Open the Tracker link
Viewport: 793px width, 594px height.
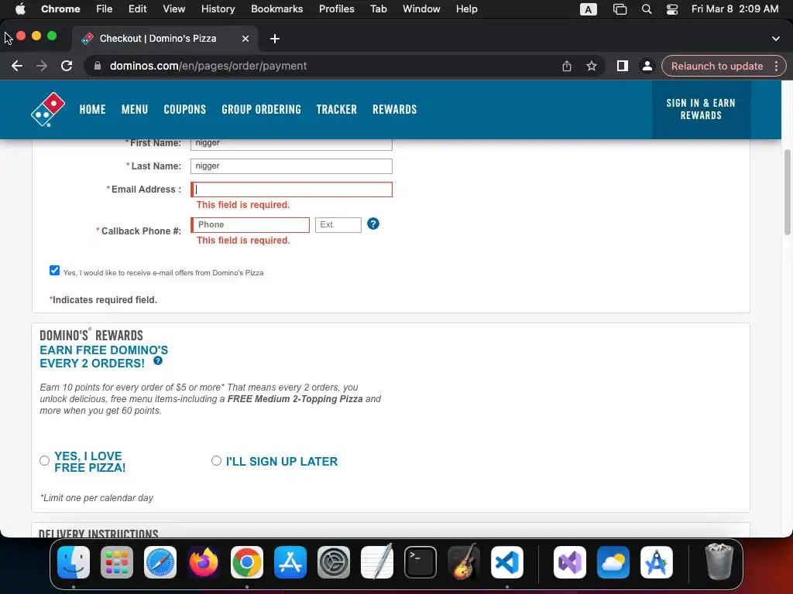[336, 110]
